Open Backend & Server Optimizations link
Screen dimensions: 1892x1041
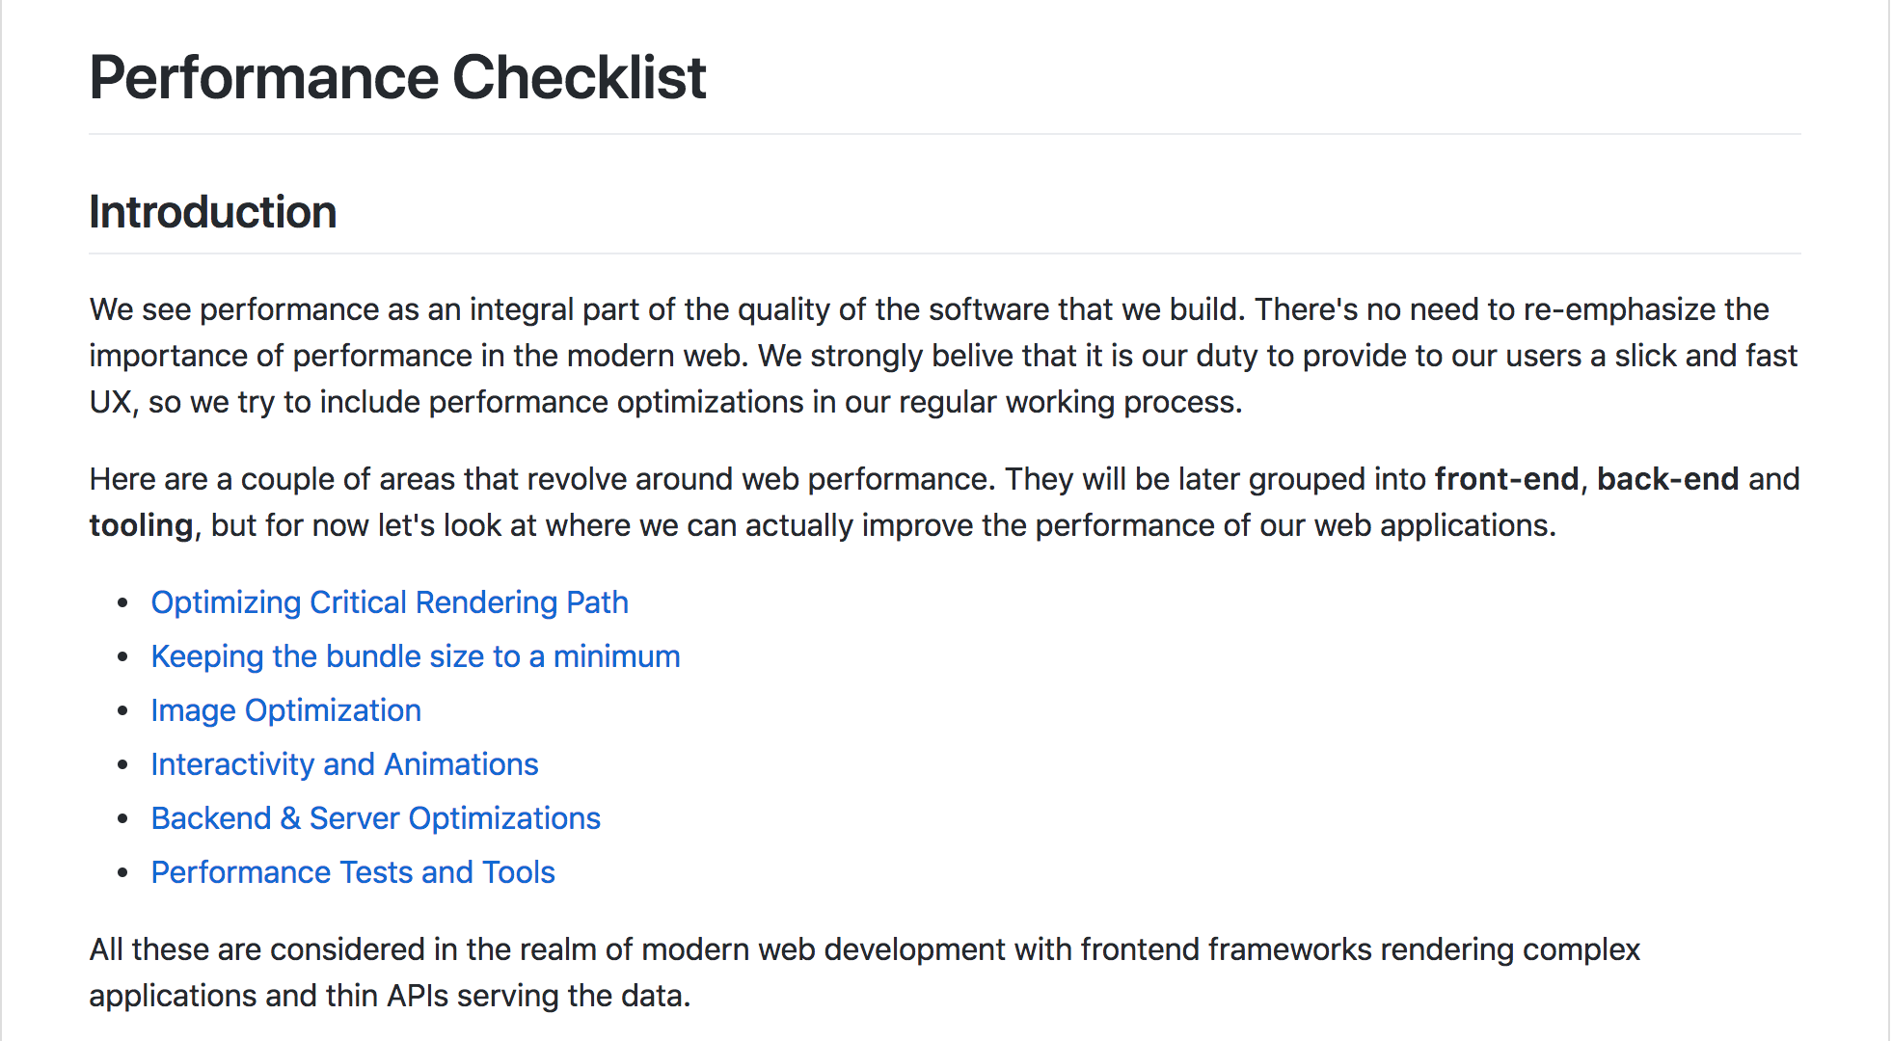(376, 818)
